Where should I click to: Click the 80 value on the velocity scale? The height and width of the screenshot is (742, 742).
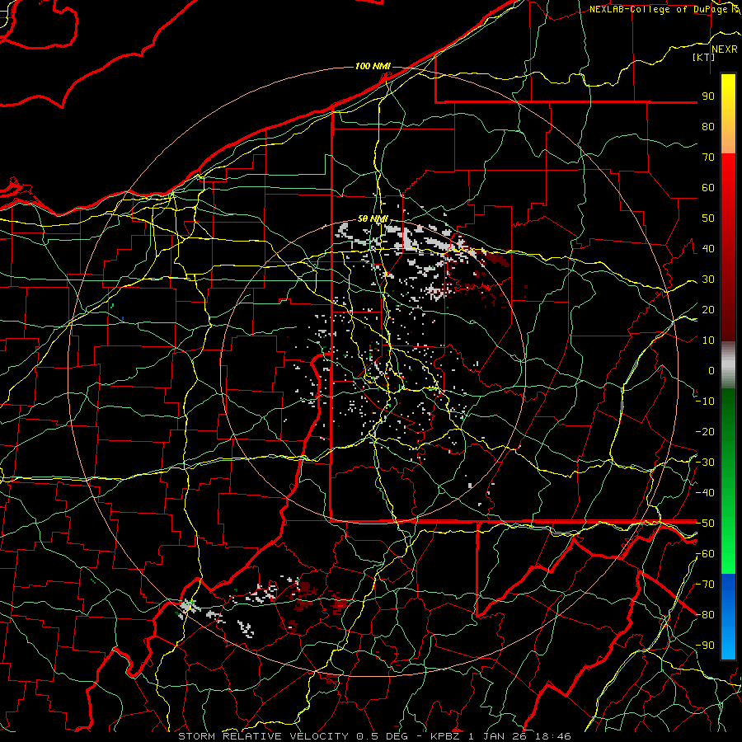click(x=708, y=126)
